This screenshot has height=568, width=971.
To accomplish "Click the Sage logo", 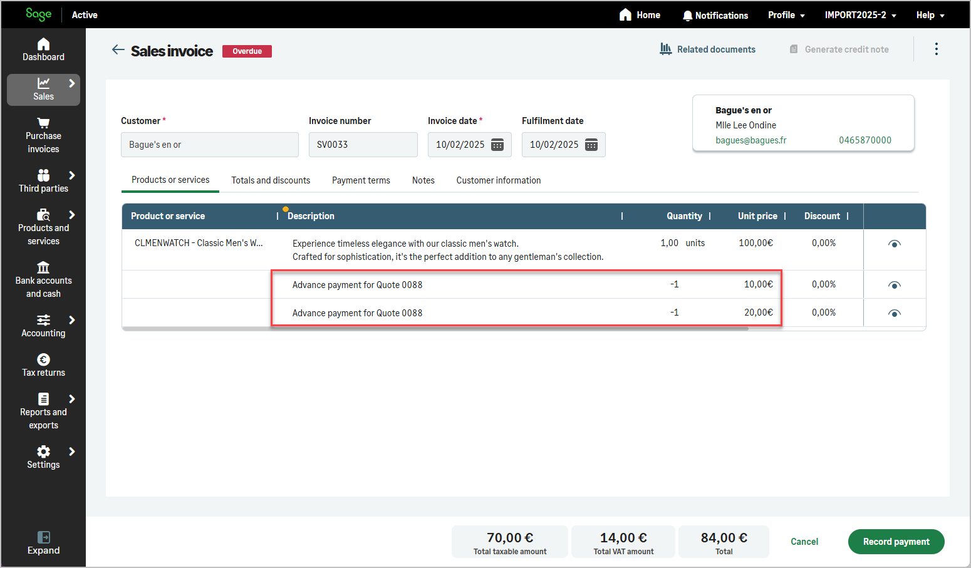I will pos(38,14).
